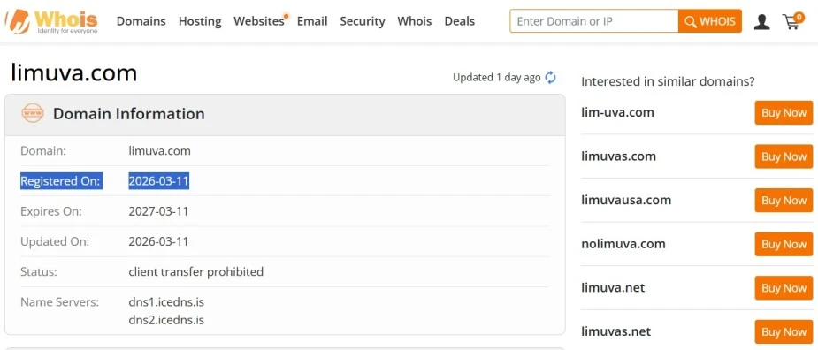The width and height of the screenshot is (818, 350).
Task: Click Interested in similar domains heading
Action: 668,82
